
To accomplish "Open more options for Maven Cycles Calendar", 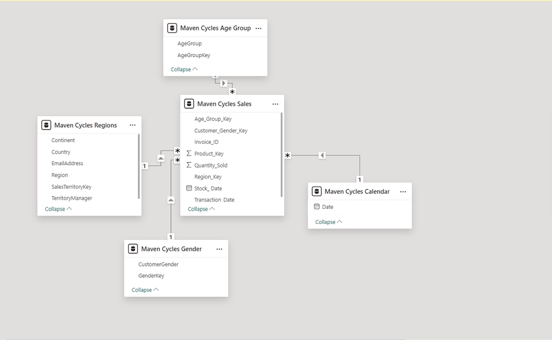I will tap(403, 192).
